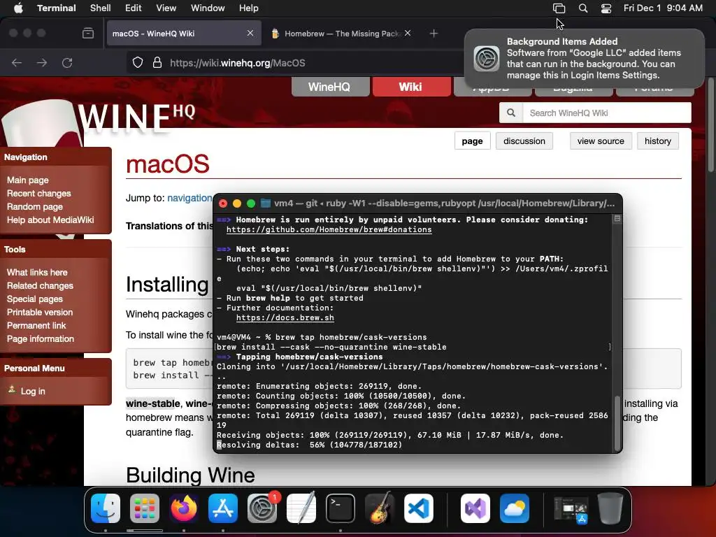Screen dimensions: 716x537
Task: Click the tracking protection shield icon
Action: pos(138,62)
